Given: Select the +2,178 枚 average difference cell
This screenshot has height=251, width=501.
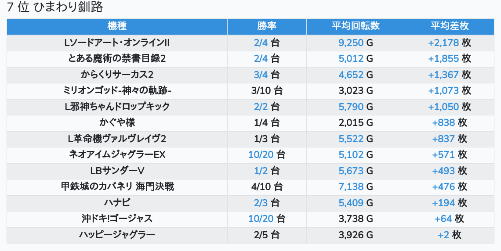Looking at the screenshot, I should pos(450,43).
